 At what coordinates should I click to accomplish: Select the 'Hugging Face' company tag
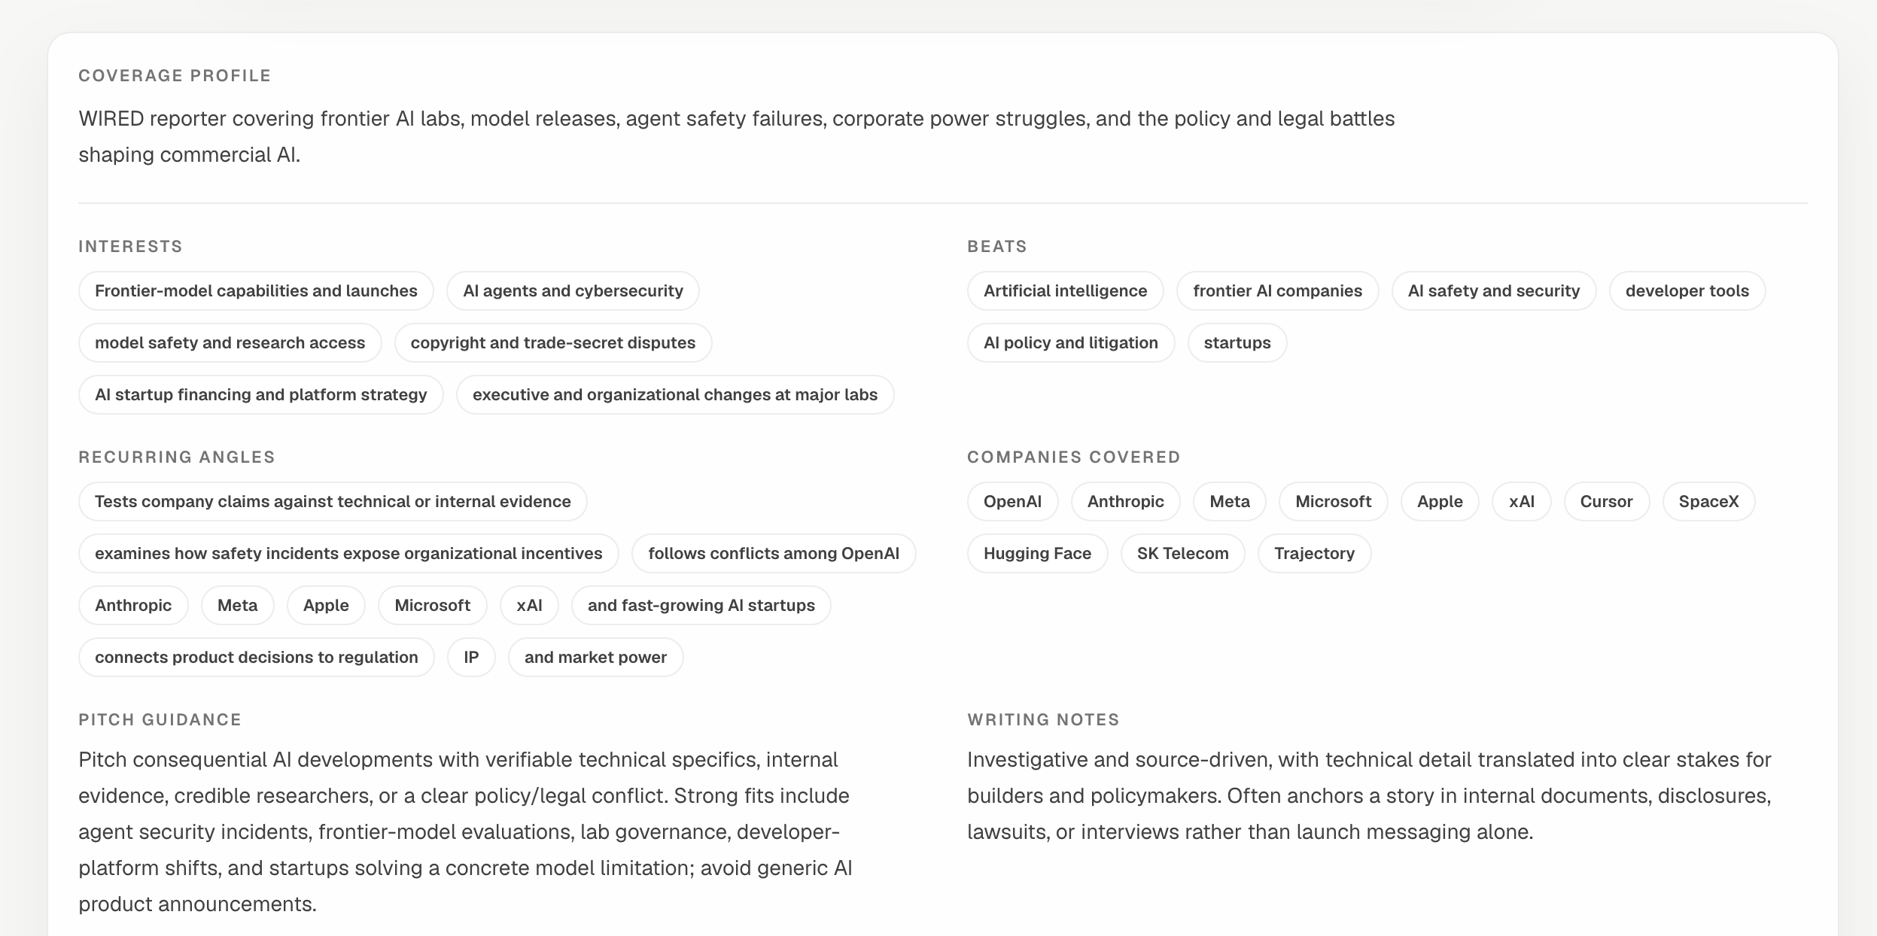tap(1037, 554)
